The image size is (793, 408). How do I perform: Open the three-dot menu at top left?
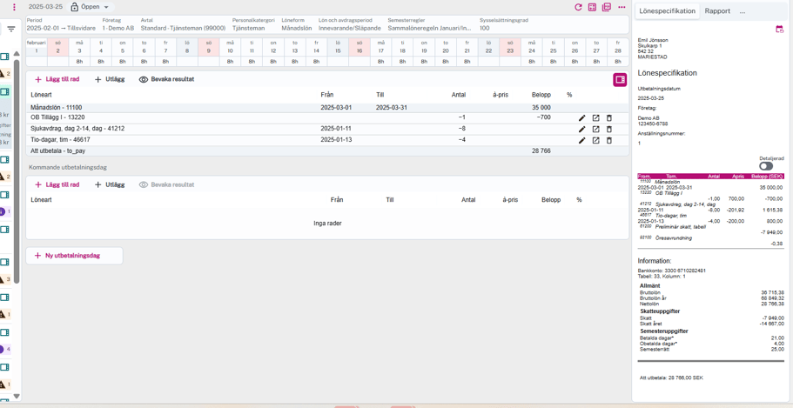(14, 7)
